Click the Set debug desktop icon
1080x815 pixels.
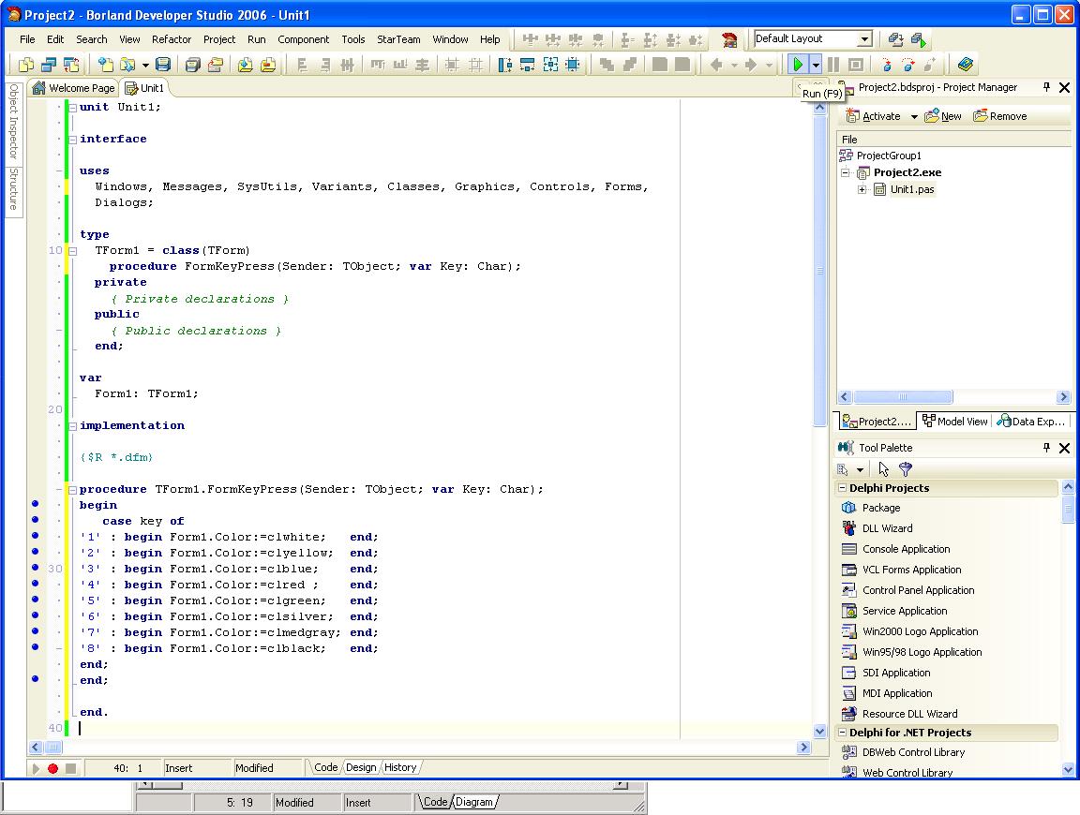(918, 39)
